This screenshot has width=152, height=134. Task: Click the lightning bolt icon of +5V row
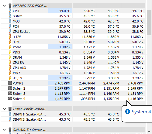click(10, 42)
